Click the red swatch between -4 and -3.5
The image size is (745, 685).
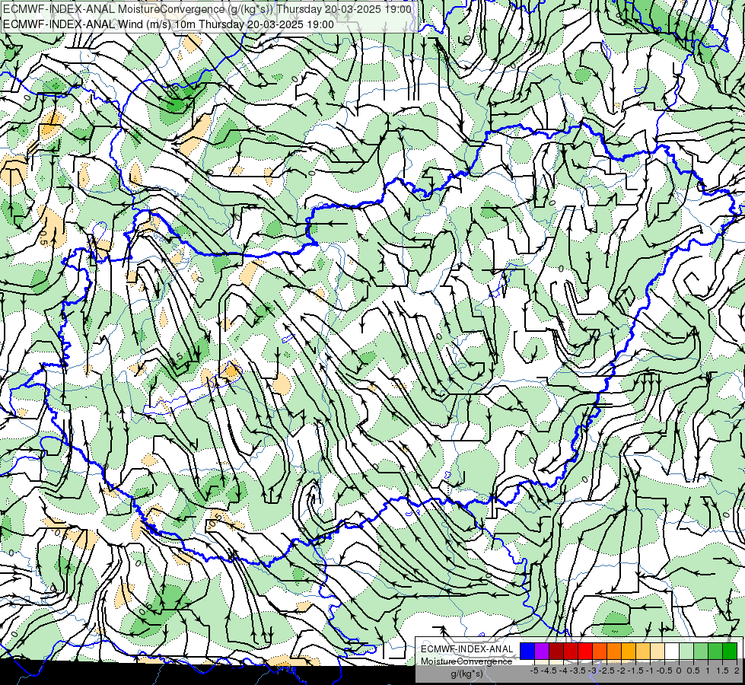(571, 652)
